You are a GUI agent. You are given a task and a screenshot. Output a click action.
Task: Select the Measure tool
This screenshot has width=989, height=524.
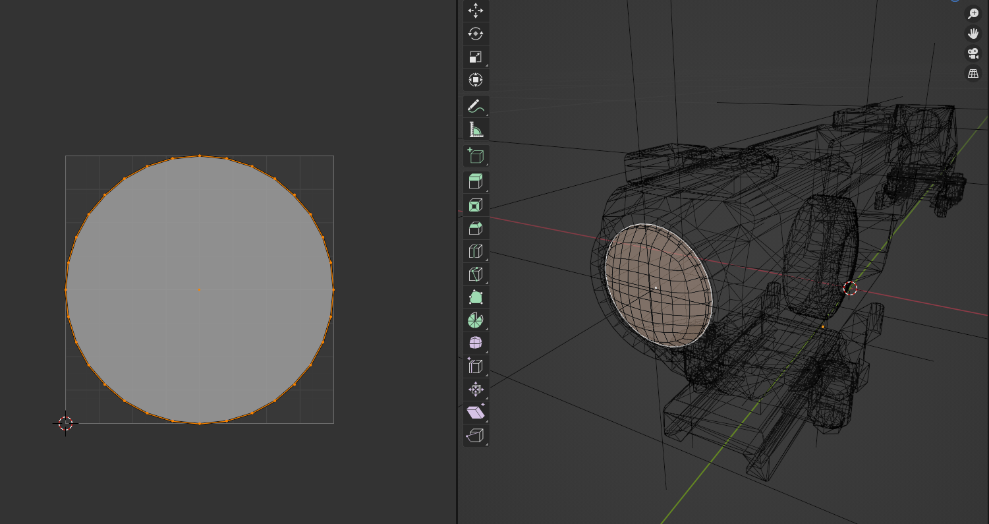pos(476,129)
